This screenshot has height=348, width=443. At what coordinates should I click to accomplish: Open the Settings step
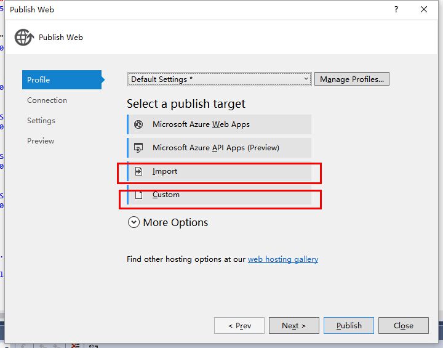click(41, 121)
